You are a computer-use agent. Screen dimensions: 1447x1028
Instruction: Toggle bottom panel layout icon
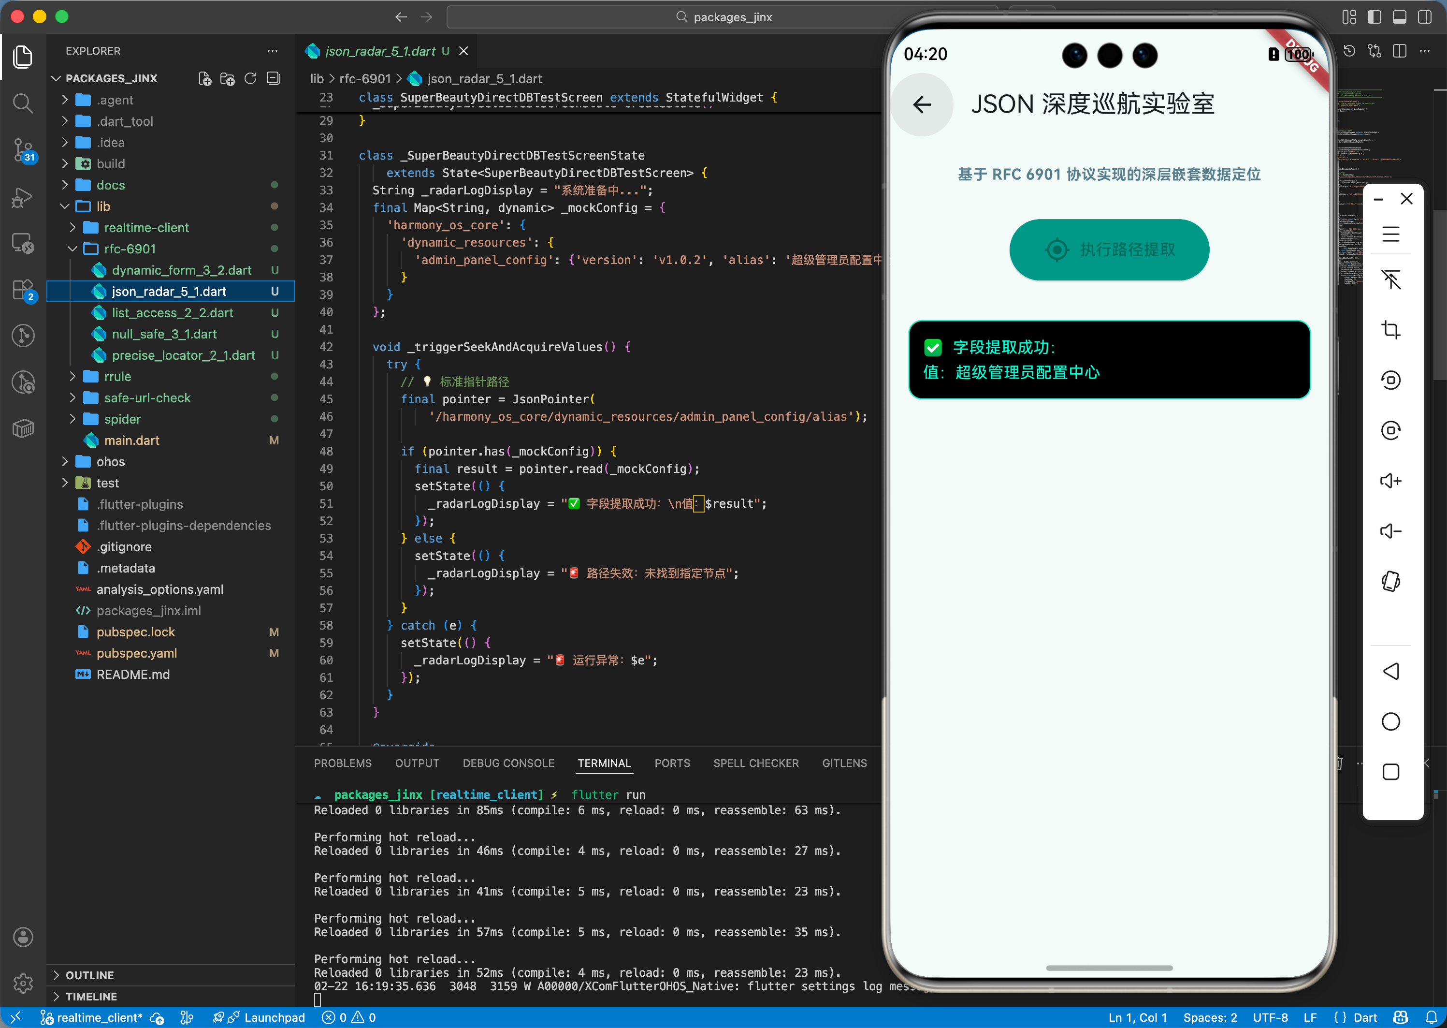tap(1400, 17)
